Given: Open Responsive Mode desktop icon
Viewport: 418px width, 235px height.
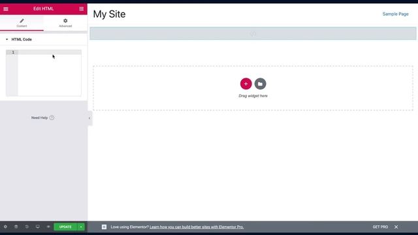Looking at the screenshot, I should [38, 227].
